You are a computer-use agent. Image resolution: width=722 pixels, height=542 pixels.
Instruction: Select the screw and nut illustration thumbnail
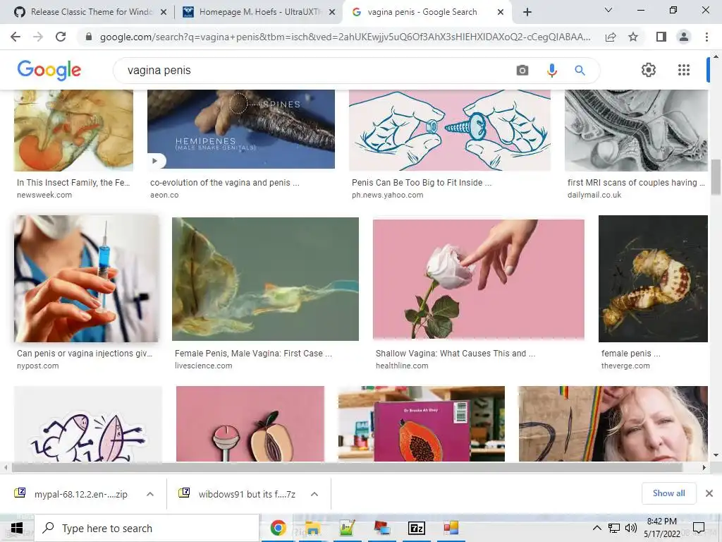(449, 131)
